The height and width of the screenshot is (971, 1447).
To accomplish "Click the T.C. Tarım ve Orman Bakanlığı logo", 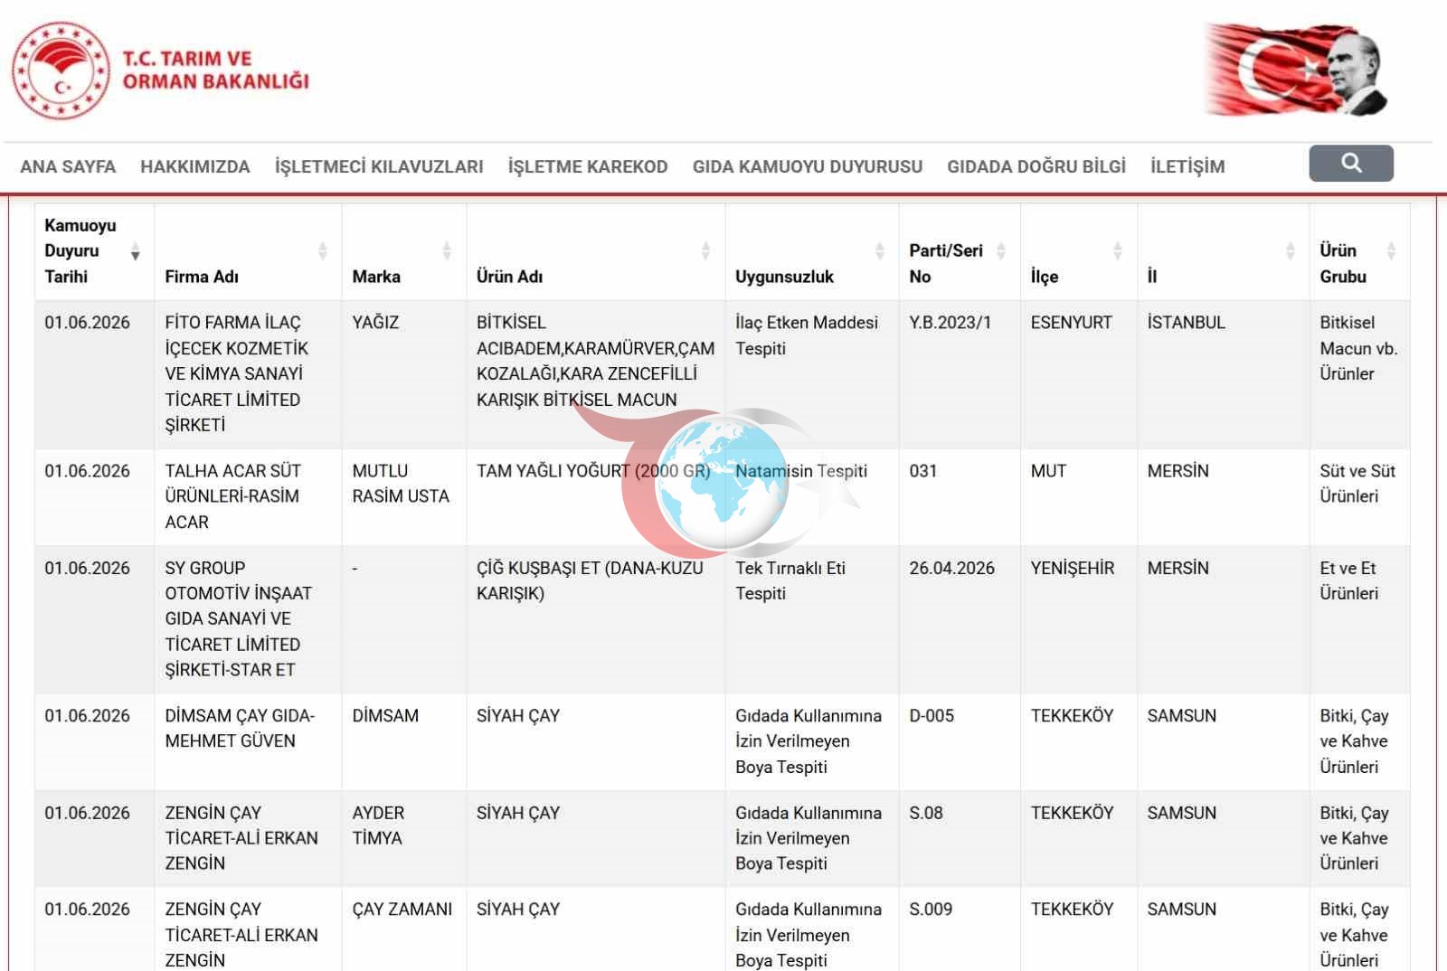I will [161, 71].
